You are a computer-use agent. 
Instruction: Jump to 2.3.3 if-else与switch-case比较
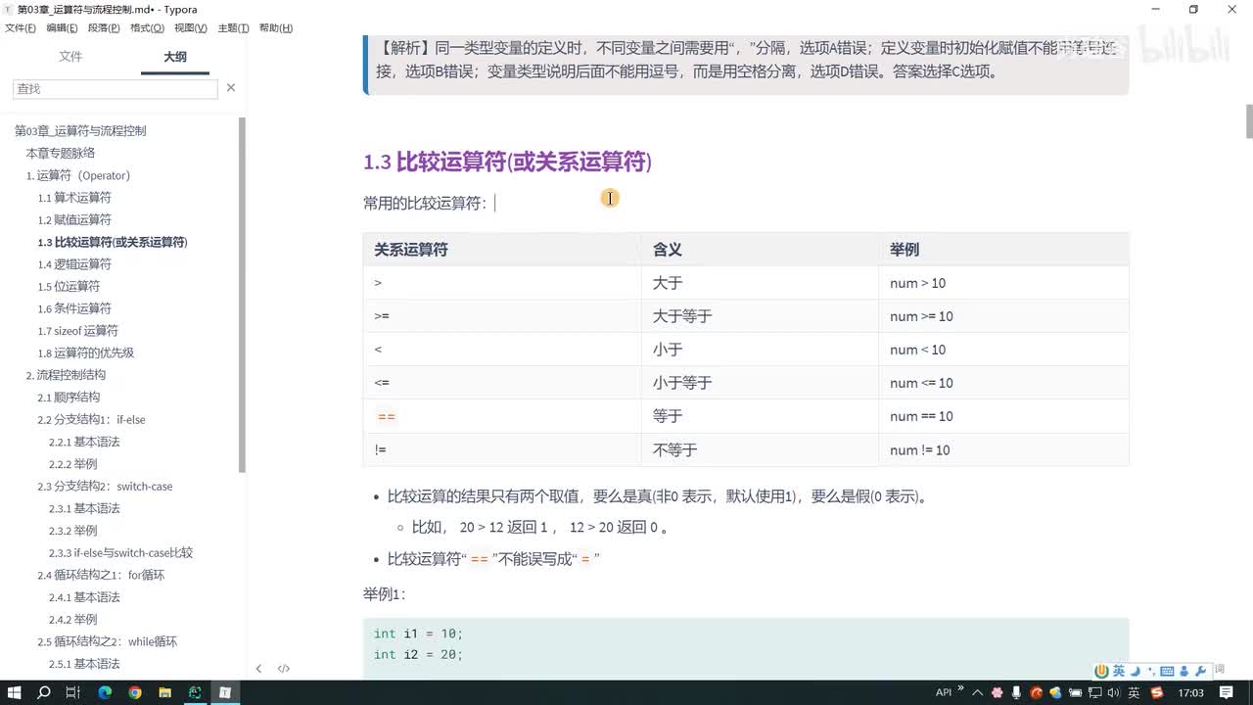(x=120, y=552)
